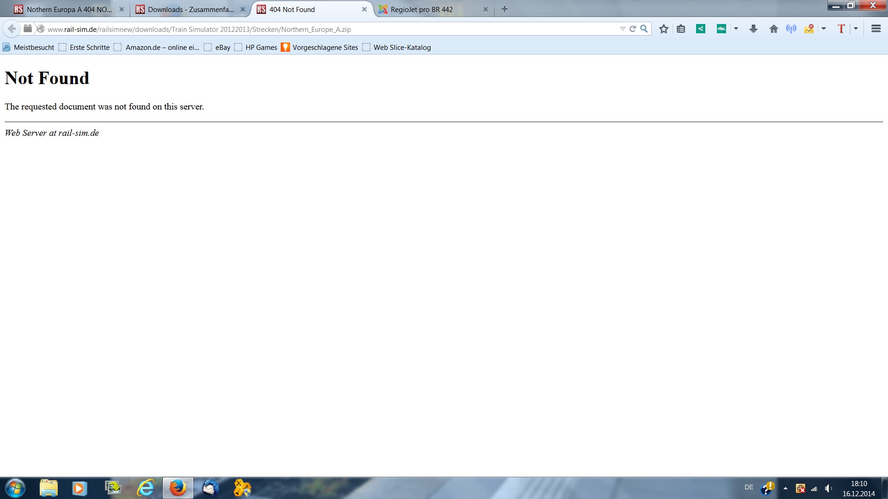Open Internet Explorer from the taskbar
The image size is (888, 499).
145,488
